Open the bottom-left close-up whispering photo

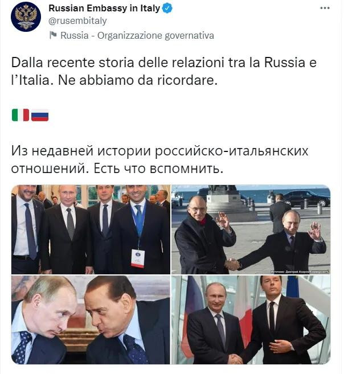point(91,320)
